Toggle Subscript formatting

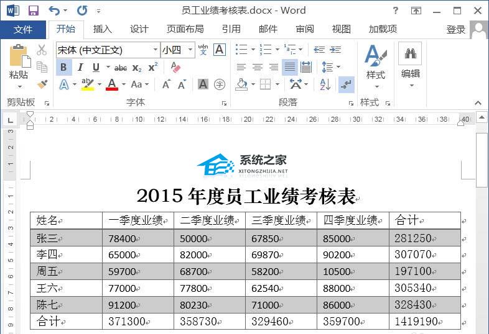pyautogui.click(x=137, y=68)
